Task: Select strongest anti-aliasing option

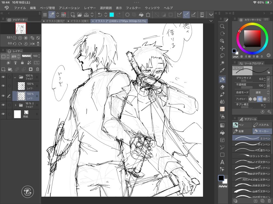Action: [x=265, y=99]
